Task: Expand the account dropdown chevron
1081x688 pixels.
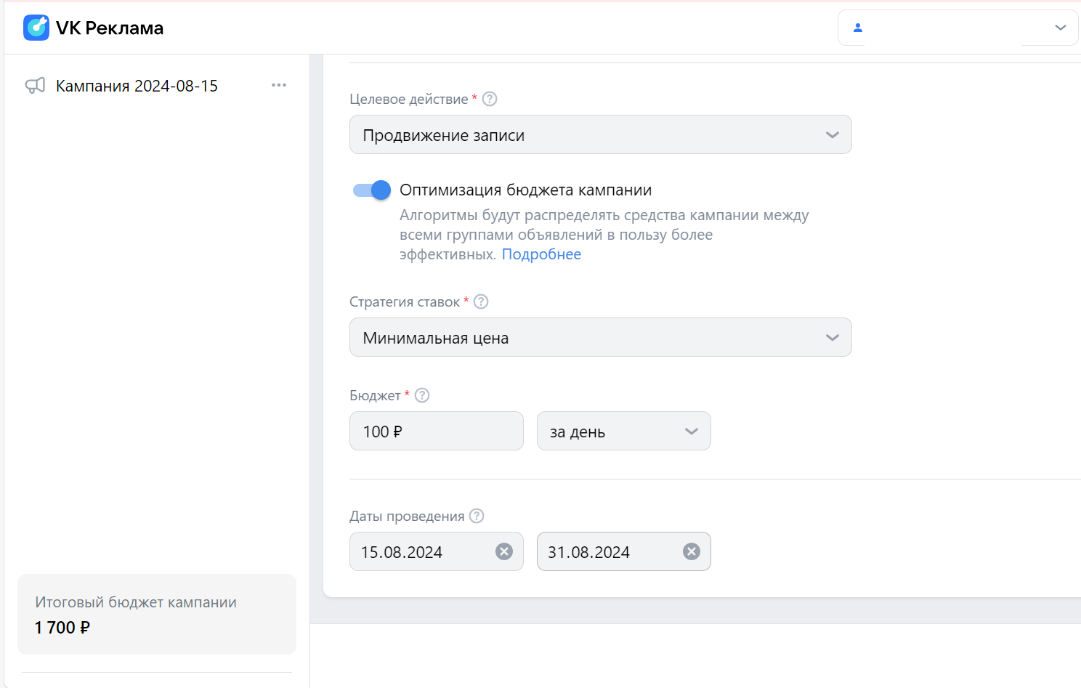Action: coord(1061,28)
